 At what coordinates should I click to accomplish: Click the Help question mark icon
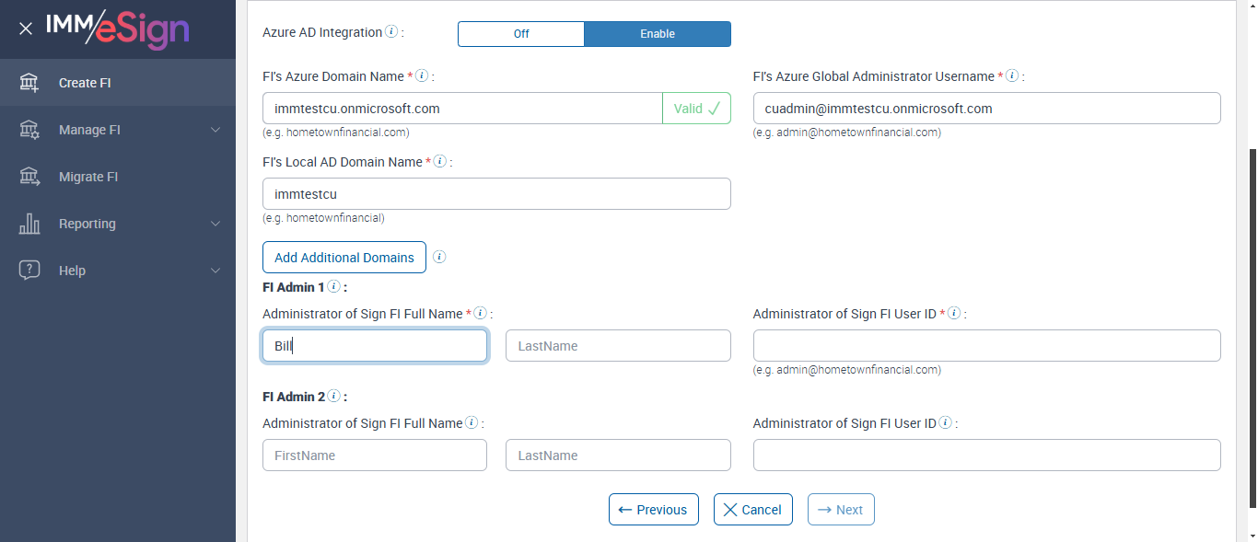pos(29,271)
